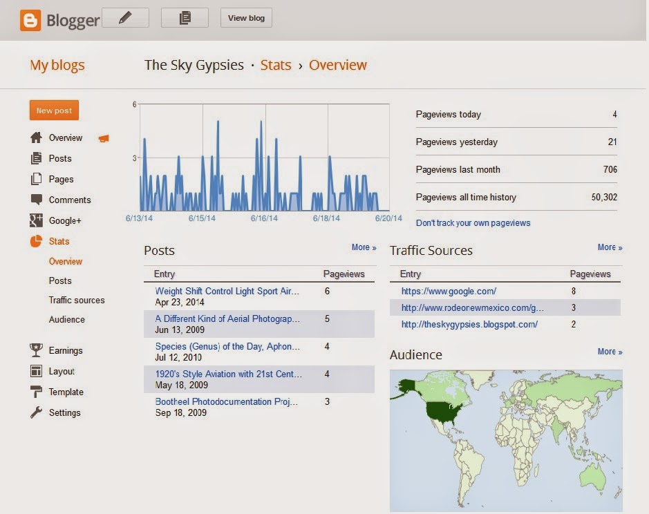Screen dimensions: 649x514
Task: Open A Different Kind of Aerial Photograp post
Action: click(227, 318)
